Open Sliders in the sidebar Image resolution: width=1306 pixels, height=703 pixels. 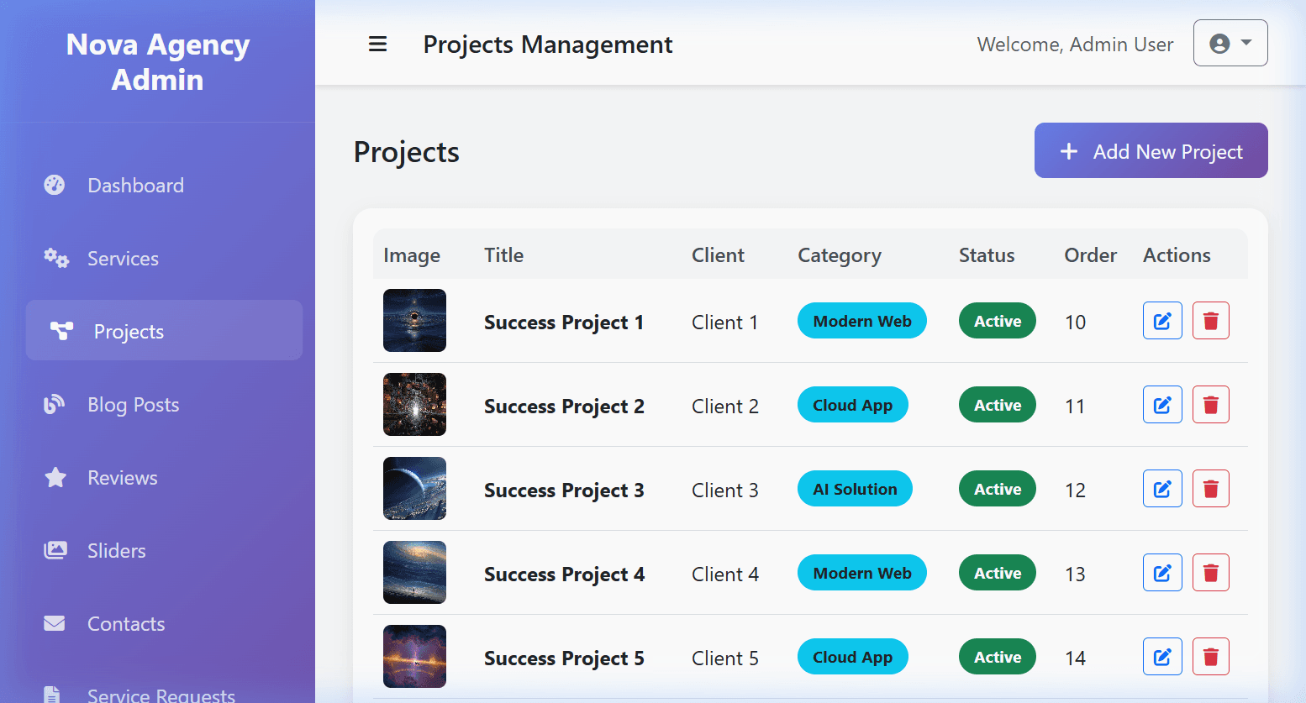[164, 550]
